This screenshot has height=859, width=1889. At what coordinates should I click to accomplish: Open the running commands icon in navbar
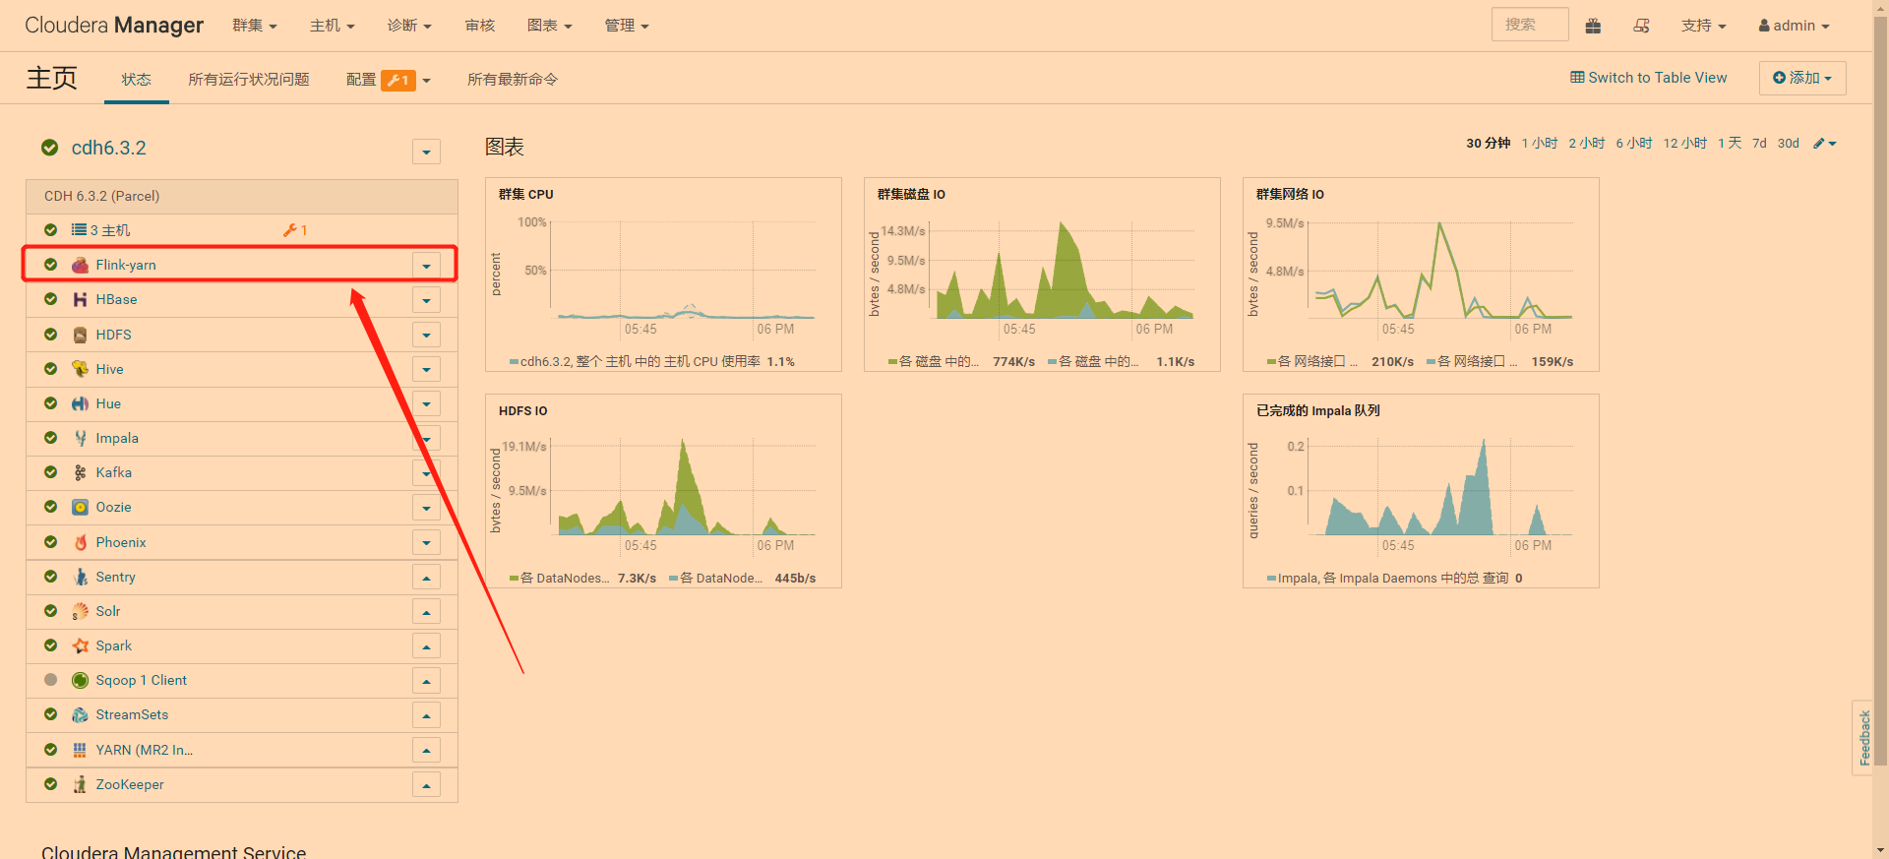[x=1641, y=26]
